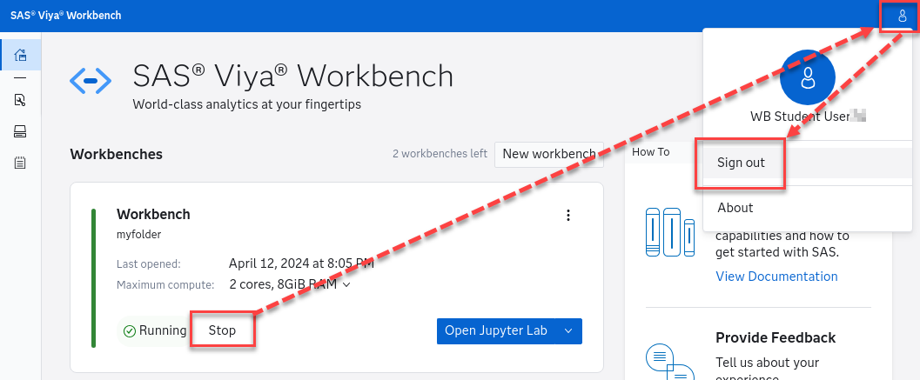
Task: Click the file search icon in sidebar
Action: [x=20, y=99]
